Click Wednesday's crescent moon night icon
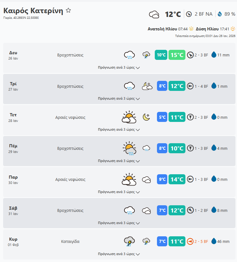This screenshot has height=262, width=237. [x=146, y=117]
